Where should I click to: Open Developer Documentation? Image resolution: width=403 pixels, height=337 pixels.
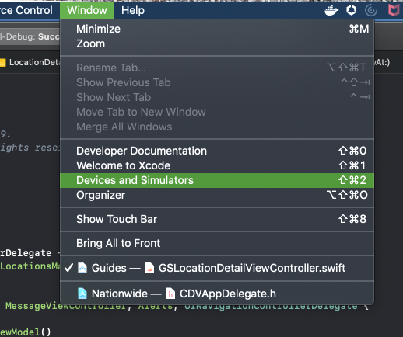pyautogui.click(x=217, y=151)
